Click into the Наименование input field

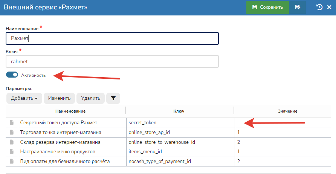pyautogui.click(x=112, y=38)
